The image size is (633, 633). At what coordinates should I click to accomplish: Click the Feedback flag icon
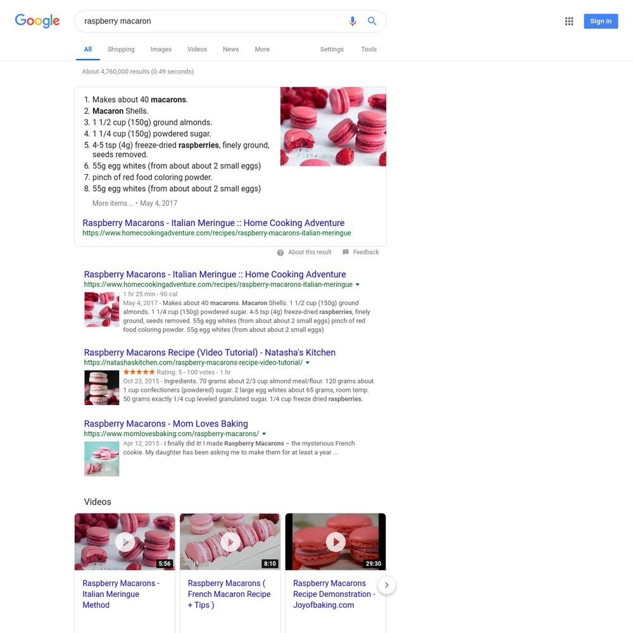(346, 252)
